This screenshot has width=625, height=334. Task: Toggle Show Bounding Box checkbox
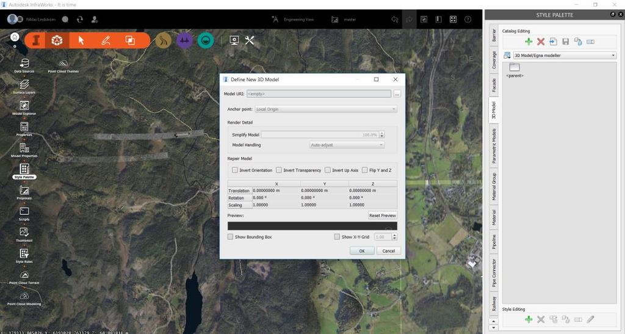tap(230, 237)
